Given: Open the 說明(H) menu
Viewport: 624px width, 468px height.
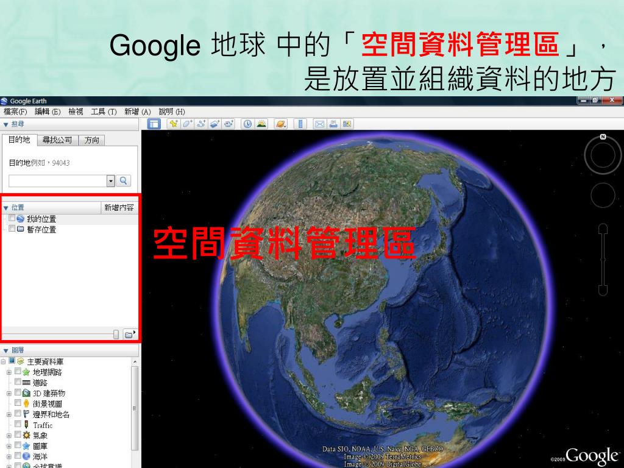Looking at the screenshot, I should pyautogui.click(x=172, y=112).
